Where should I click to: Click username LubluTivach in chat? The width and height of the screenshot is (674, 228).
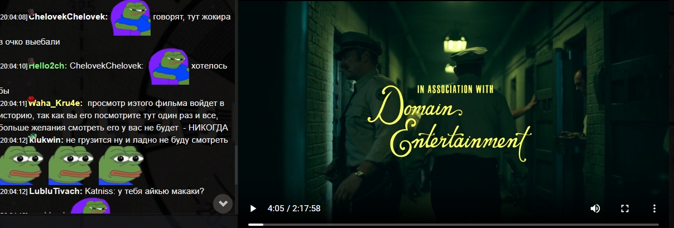(x=55, y=191)
